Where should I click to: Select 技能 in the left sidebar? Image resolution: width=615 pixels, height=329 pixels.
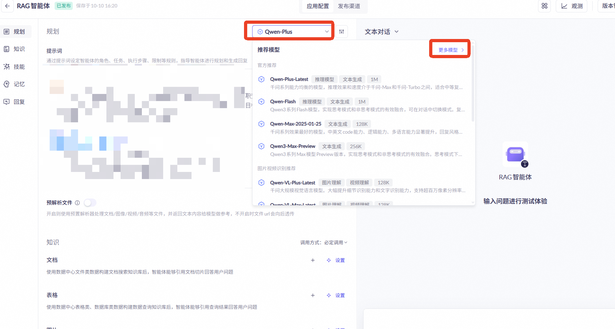click(x=16, y=67)
